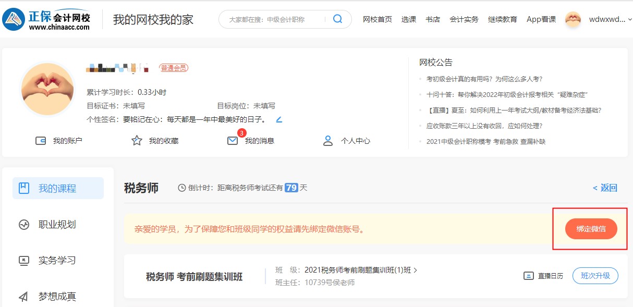
Task: Click the 税务师 考前刷题集训班 course title
Action: [x=194, y=277]
